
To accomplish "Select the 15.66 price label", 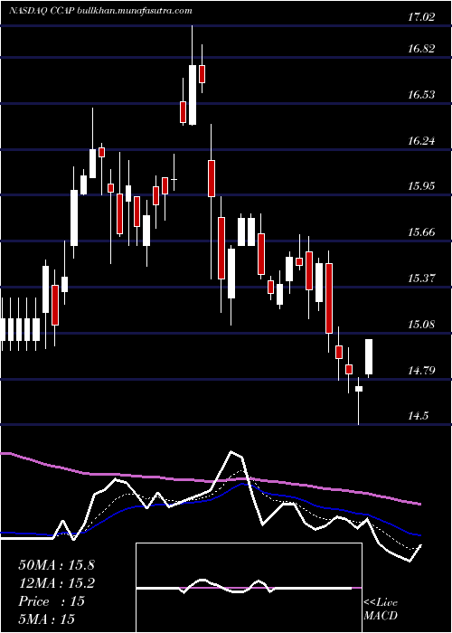I will 421,232.
